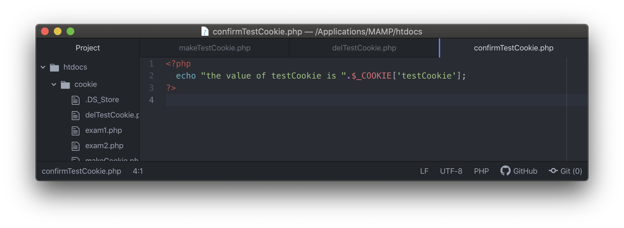Image resolution: width=624 pixels, height=228 pixels.
Task: Collapse the htdocs folder chevron
Action: [43, 67]
